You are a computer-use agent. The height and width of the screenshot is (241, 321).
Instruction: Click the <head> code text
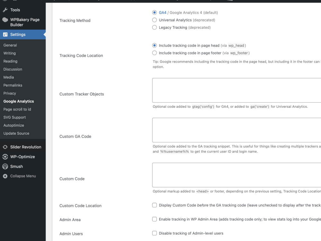pyautogui.click(x=202, y=191)
